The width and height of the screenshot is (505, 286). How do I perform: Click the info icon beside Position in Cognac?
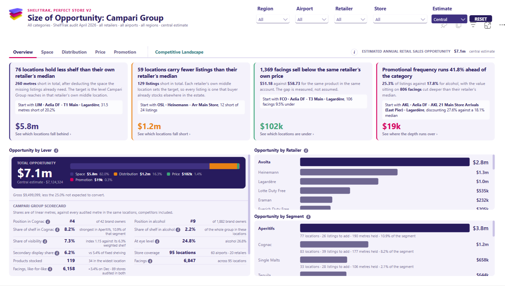click(x=48, y=222)
